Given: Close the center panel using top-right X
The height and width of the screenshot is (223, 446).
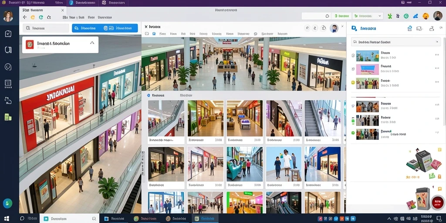Looking at the screenshot, I should coord(342,26).
